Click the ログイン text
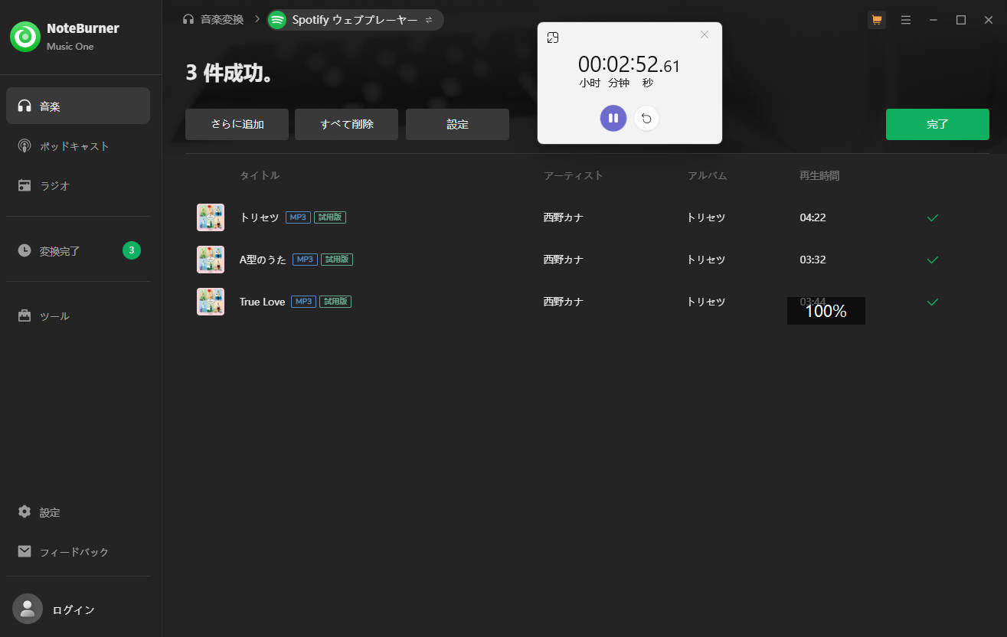 74,609
